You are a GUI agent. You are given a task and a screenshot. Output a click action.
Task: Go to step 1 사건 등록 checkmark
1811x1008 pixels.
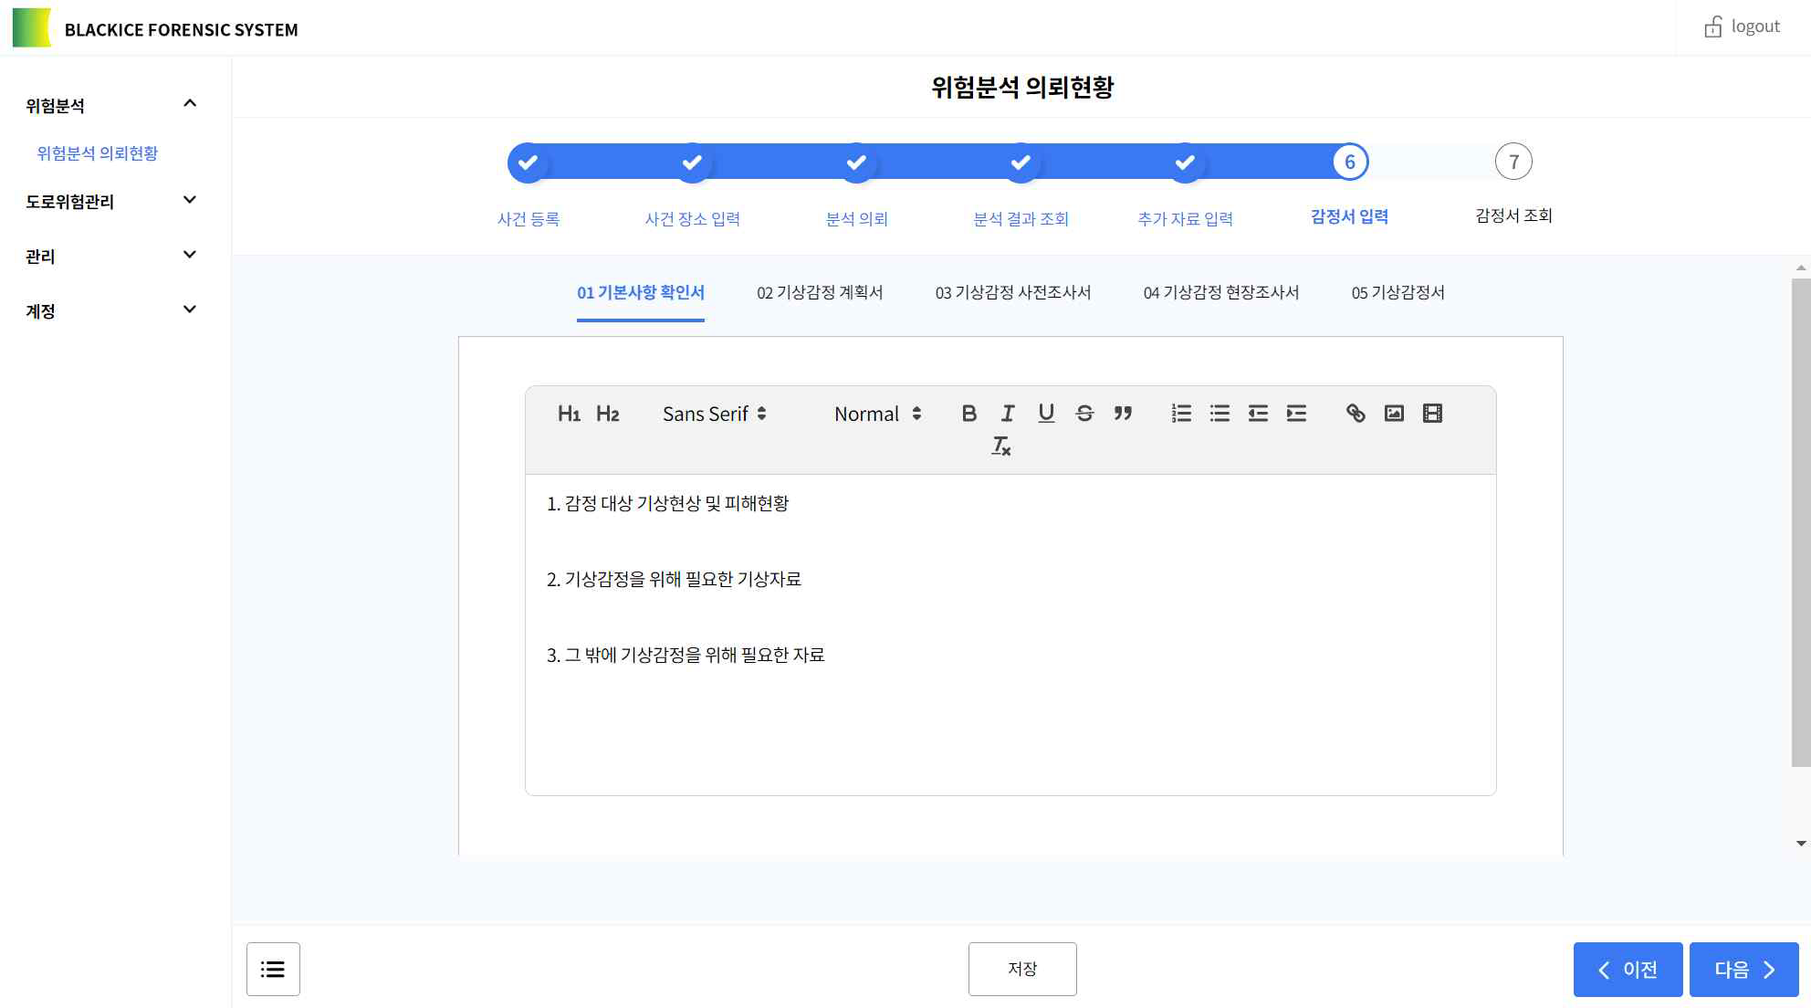pos(528,163)
